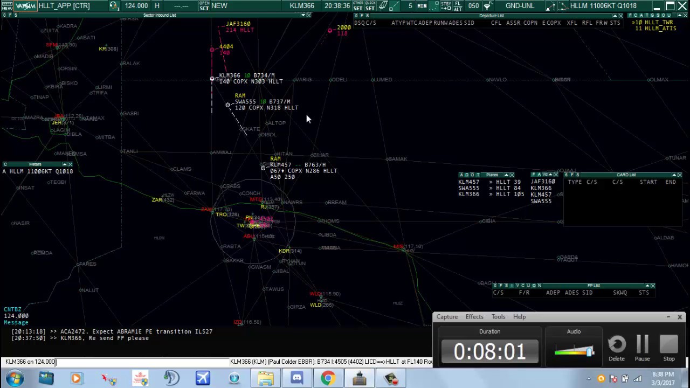Toggle the route history dots icon
Viewport: 690px width, 388px height.
tap(435, 6)
